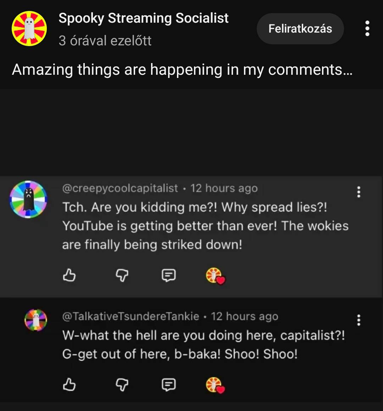The width and height of the screenshot is (383, 411).
Task: Reply to the TalkativeTsundereTankie comment
Action: click(x=168, y=384)
